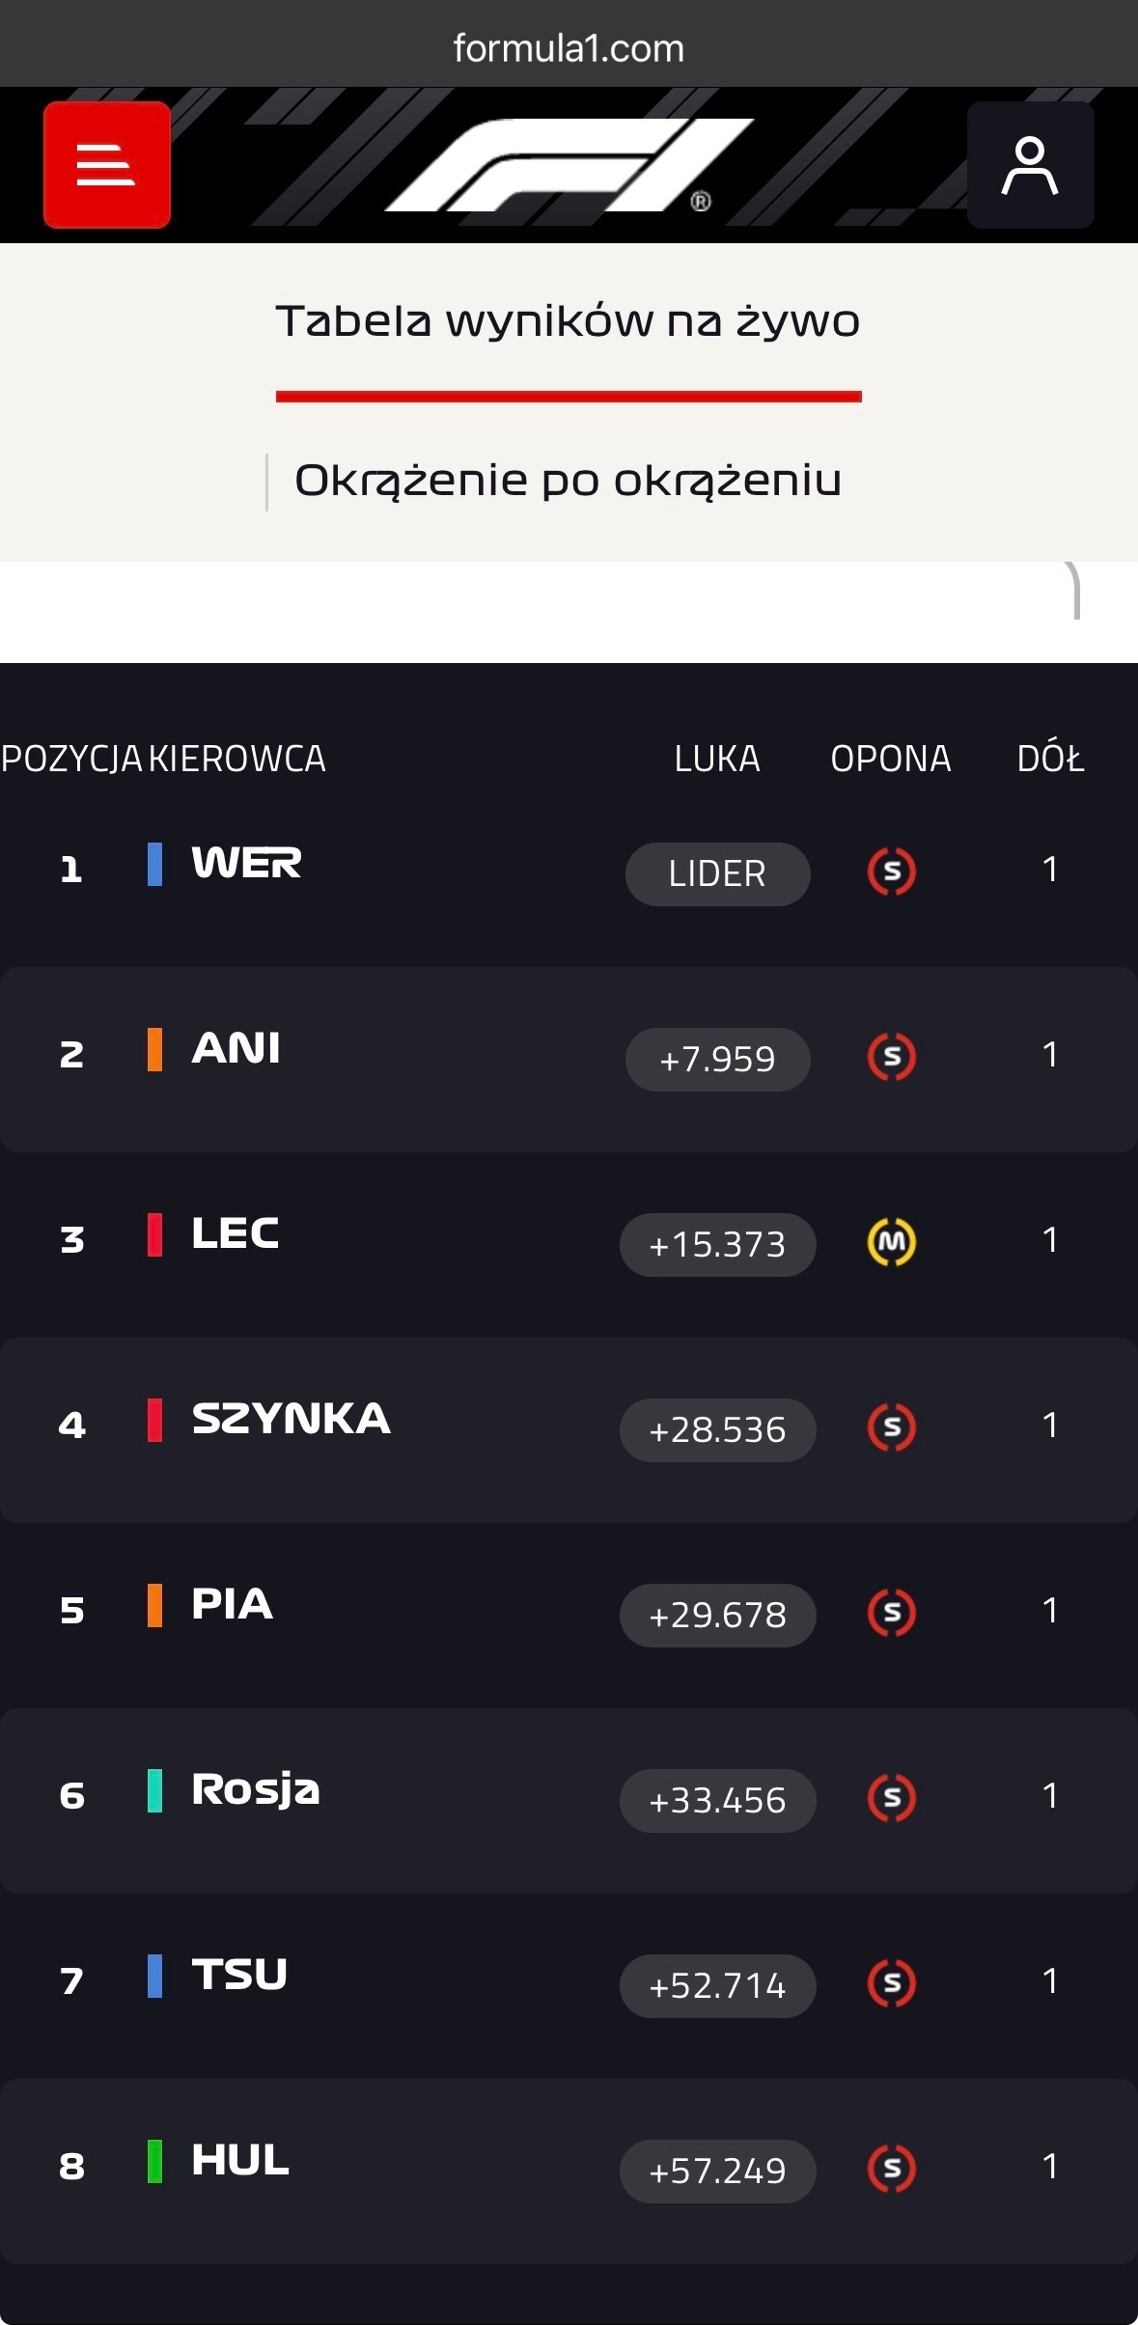This screenshot has width=1138, height=2325.
Task: Click the medium tyre icon for LEC
Action: [x=892, y=1242]
